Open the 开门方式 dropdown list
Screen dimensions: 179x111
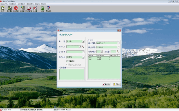[x=83, y=57]
